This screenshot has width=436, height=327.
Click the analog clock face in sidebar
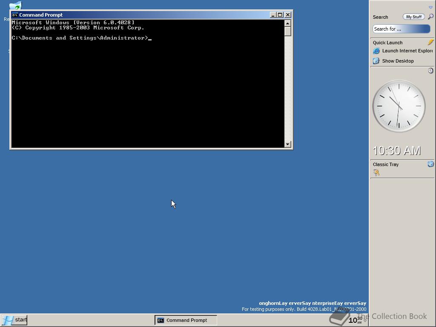[x=399, y=106]
